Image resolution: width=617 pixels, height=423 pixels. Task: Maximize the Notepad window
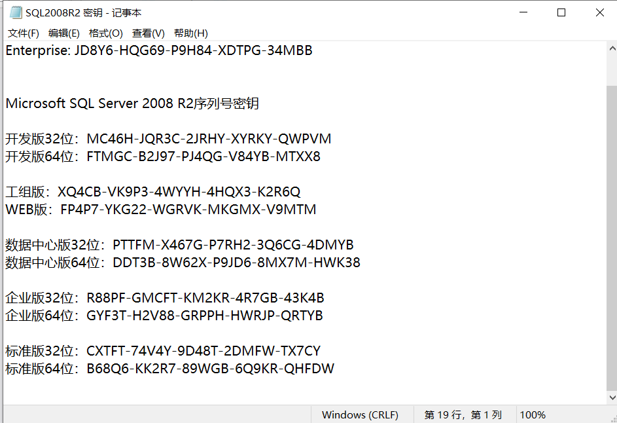coord(561,12)
